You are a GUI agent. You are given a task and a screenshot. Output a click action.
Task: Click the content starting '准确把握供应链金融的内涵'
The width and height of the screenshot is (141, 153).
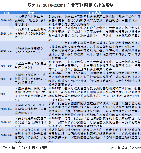[95, 135]
